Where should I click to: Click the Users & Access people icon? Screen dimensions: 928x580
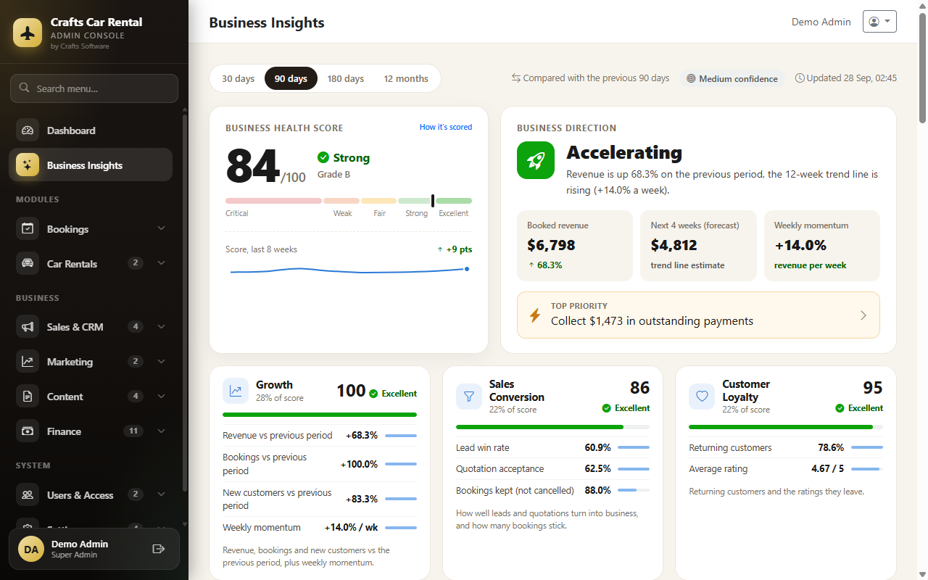[28, 495]
